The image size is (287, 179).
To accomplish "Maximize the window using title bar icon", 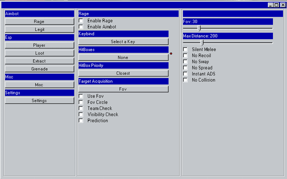I will tap(276, 5).
